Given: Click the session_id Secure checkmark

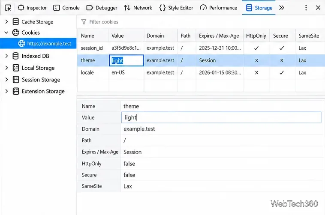Looking at the screenshot, I should (x=281, y=48).
